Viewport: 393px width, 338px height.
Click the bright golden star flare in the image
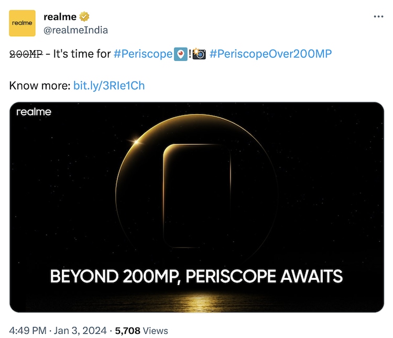[138, 140]
